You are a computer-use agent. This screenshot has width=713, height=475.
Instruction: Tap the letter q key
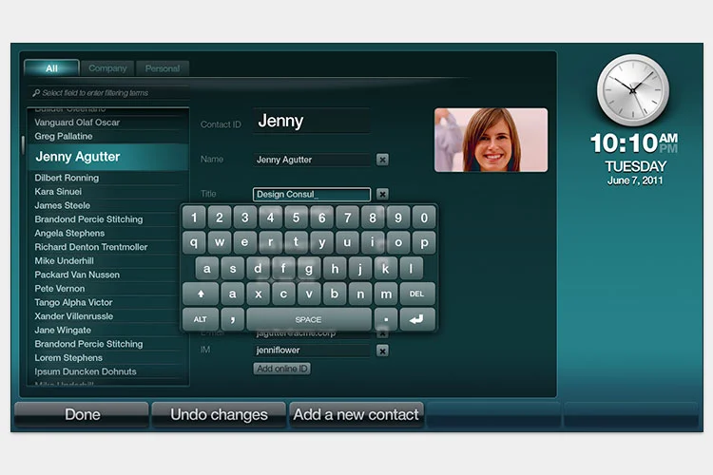click(194, 243)
